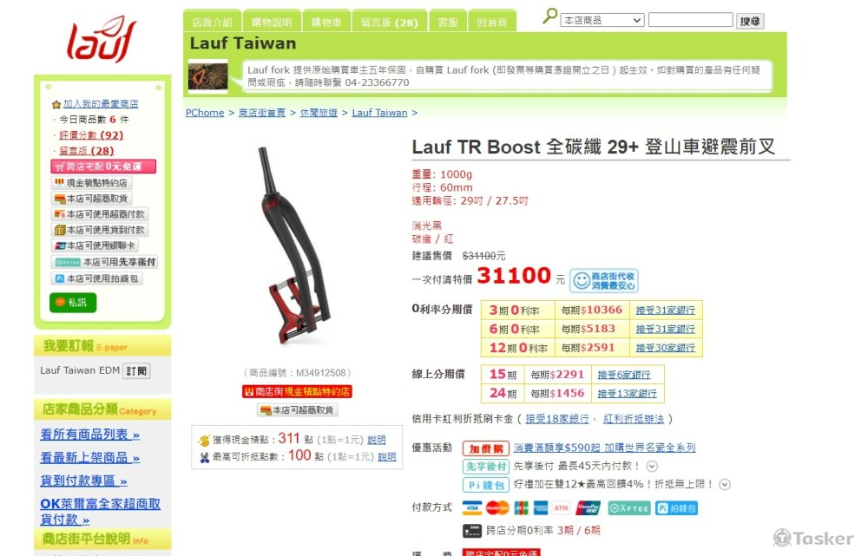The image size is (868, 556).
Task: Click the Lauf logo
Action: point(102,39)
